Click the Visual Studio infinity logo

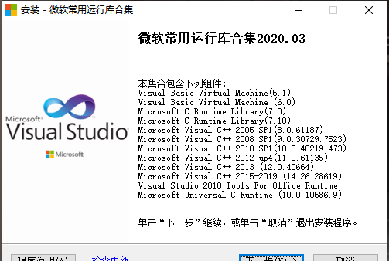70,107
